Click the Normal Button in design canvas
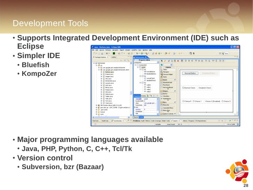This screenshot has height=190, width=253. (x=190, y=73)
